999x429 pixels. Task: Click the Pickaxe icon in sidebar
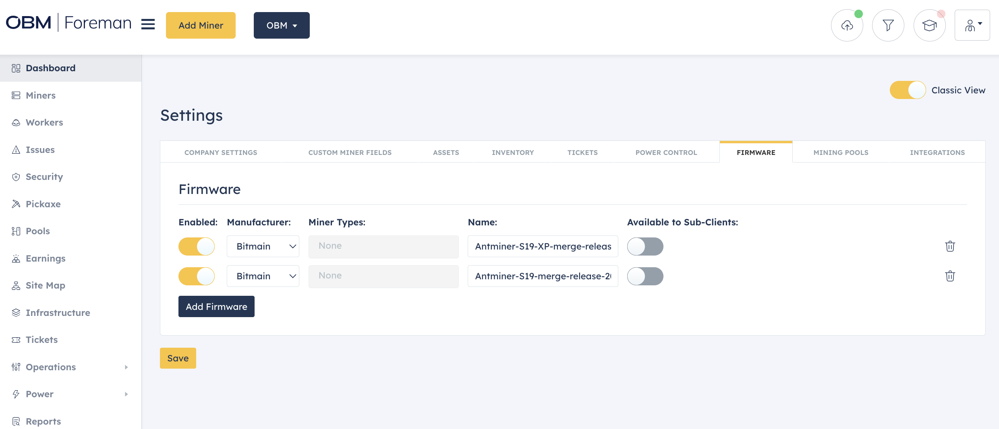pos(16,204)
